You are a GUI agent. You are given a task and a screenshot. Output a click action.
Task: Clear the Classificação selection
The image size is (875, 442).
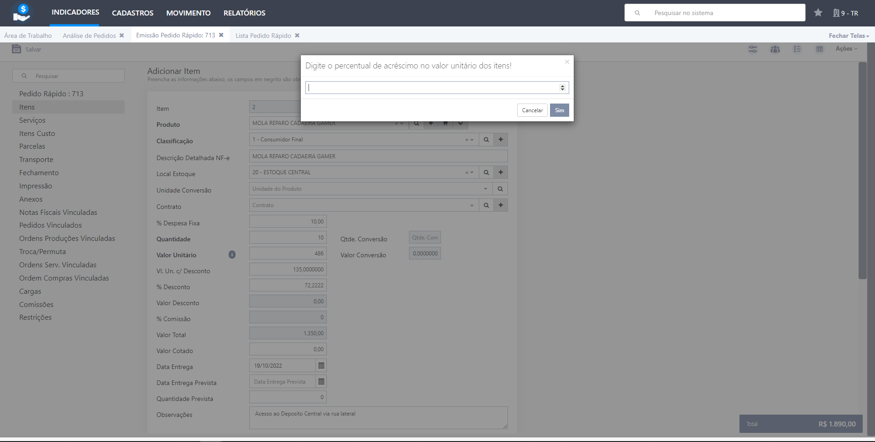pos(466,140)
